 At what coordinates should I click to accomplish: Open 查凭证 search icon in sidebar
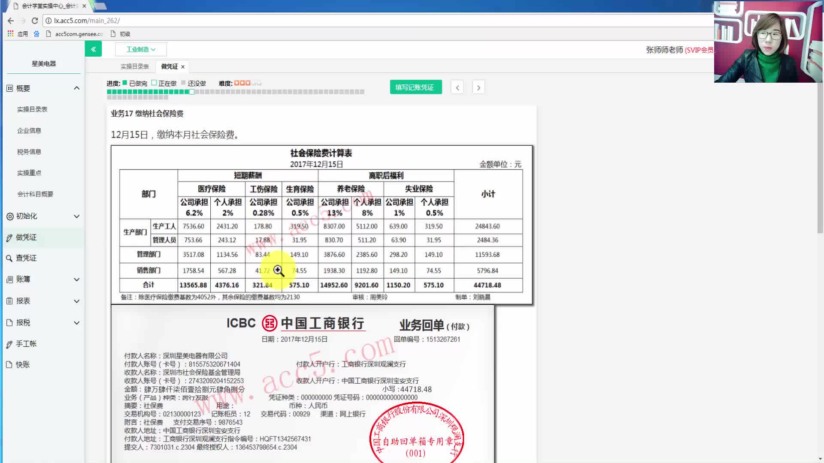(9, 258)
